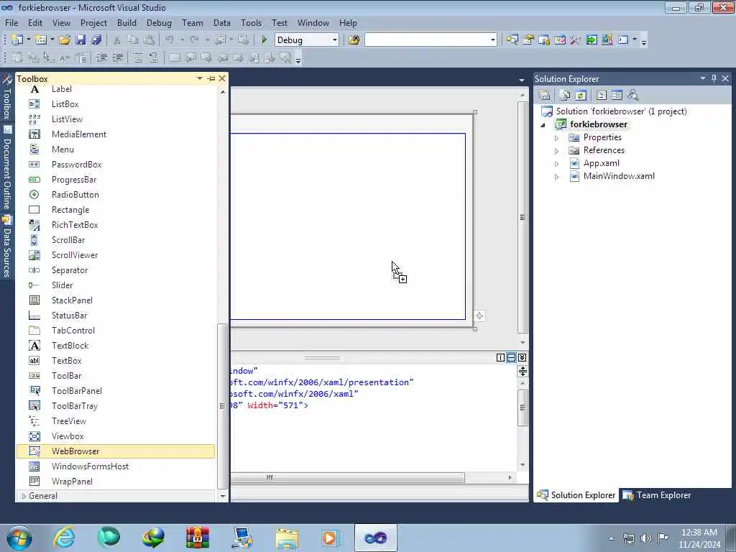
Task: Click Show All Files in Solution Explorer
Action: 565,96
